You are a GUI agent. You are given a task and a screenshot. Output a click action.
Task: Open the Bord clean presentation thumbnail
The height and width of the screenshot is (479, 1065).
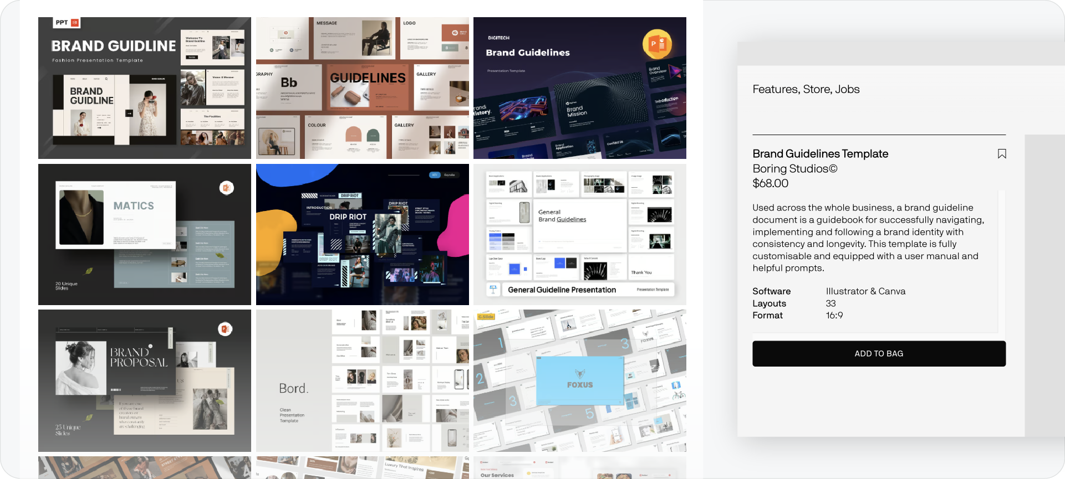363,380
